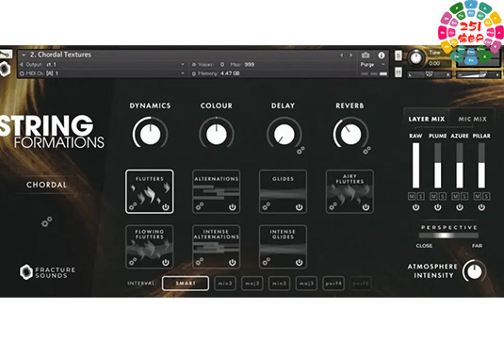The height and width of the screenshot is (342, 504).
Task: Select the LAYER MIX tab
Action: (x=427, y=119)
